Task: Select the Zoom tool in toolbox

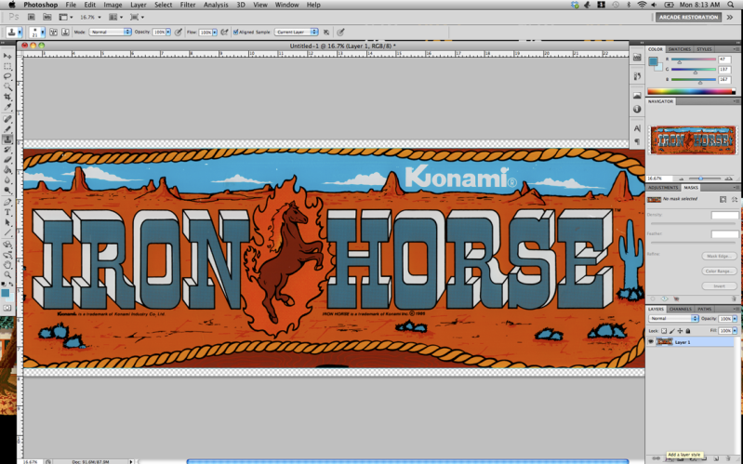Action: pyautogui.click(x=7, y=274)
